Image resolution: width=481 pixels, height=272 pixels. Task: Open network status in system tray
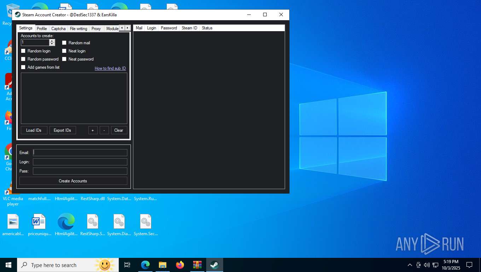(435, 265)
